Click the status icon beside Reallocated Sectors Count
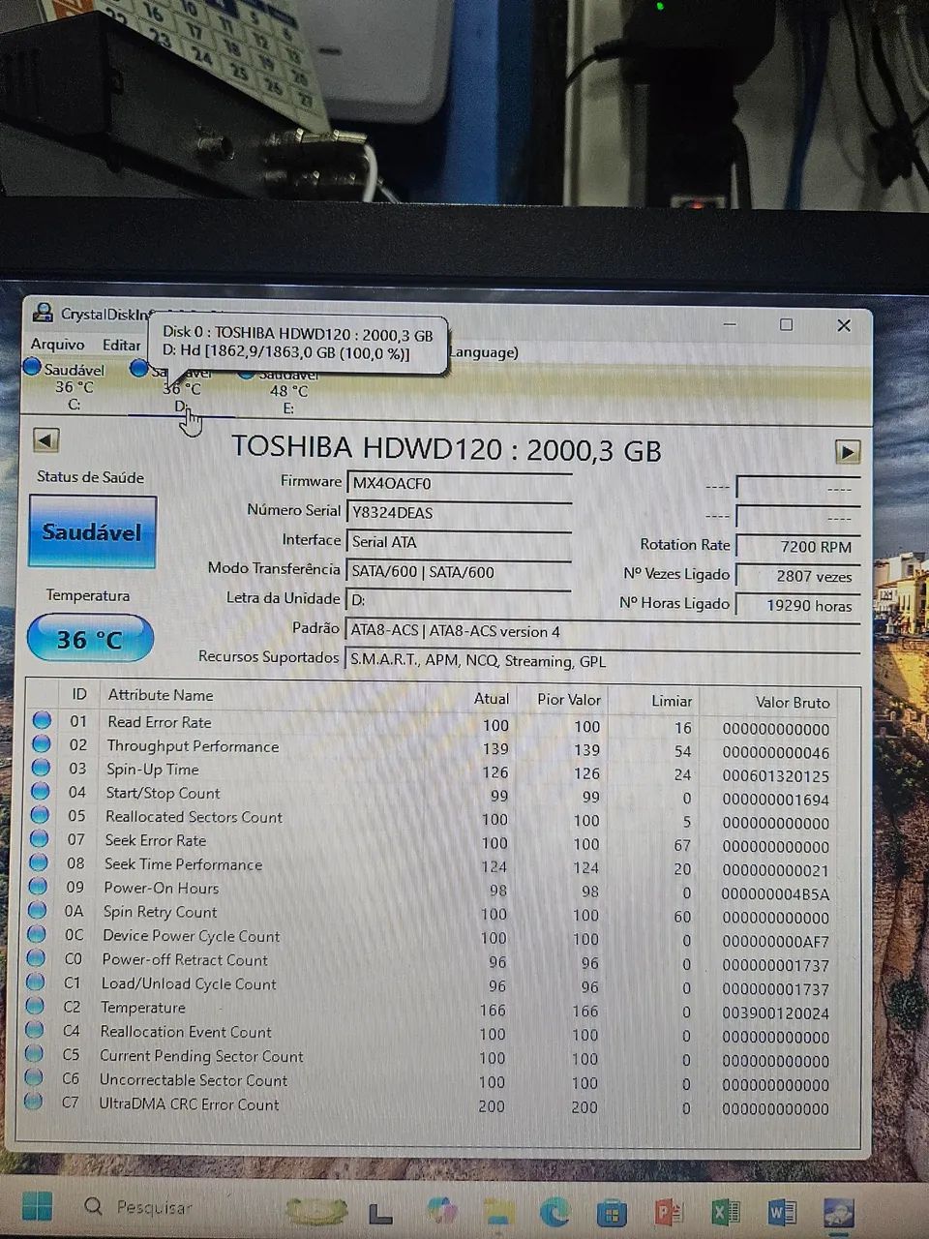 click(x=40, y=815)
